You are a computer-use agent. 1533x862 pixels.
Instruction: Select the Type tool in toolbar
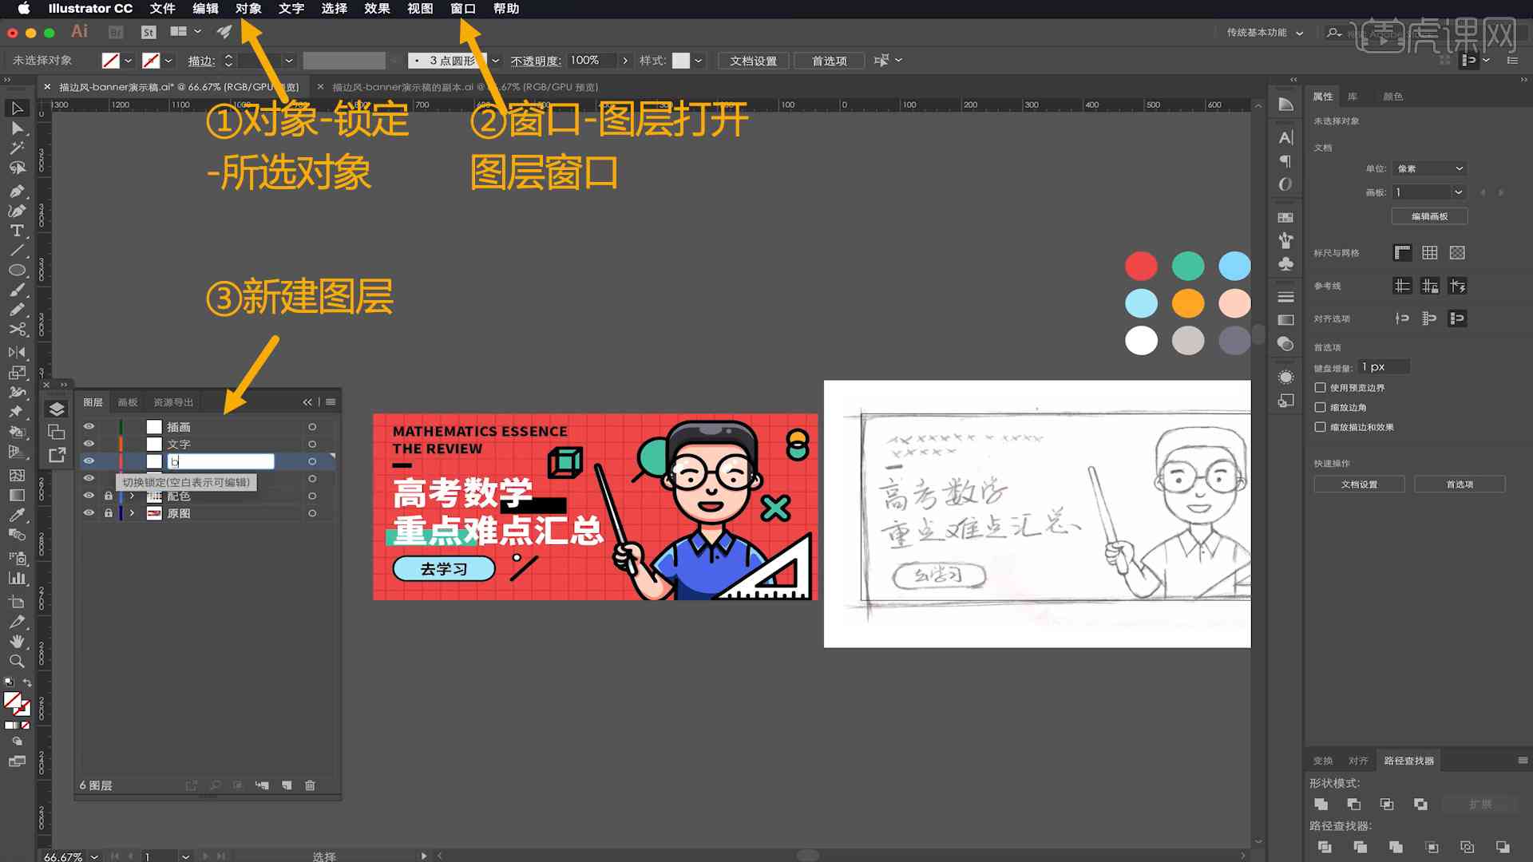tap(16, 229)
